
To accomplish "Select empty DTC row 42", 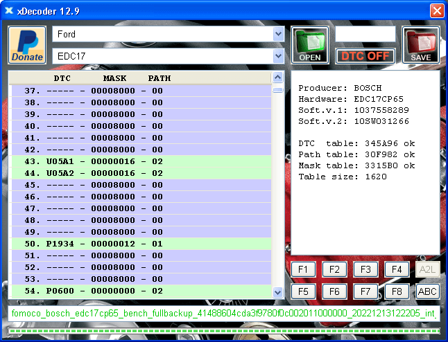I will (x=141, y=150).
